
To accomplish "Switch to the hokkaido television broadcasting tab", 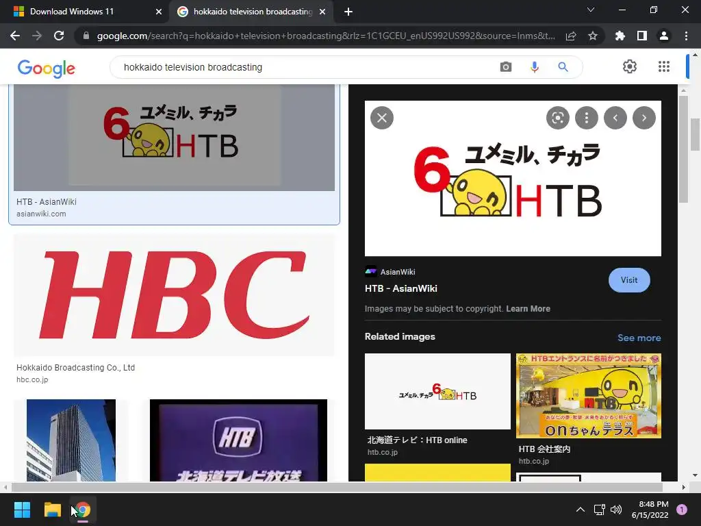I will pos(253,12).
